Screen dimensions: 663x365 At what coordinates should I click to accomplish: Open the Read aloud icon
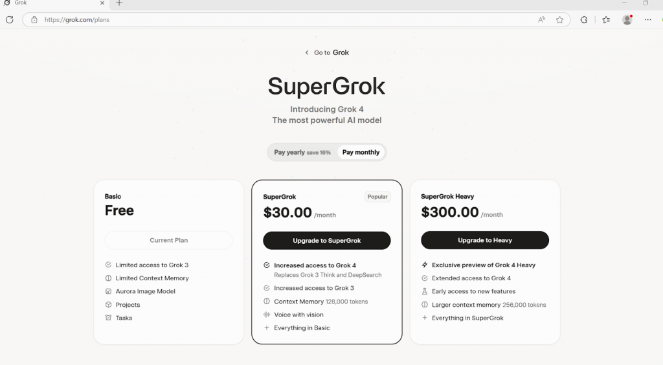click(x=541, y=19)
